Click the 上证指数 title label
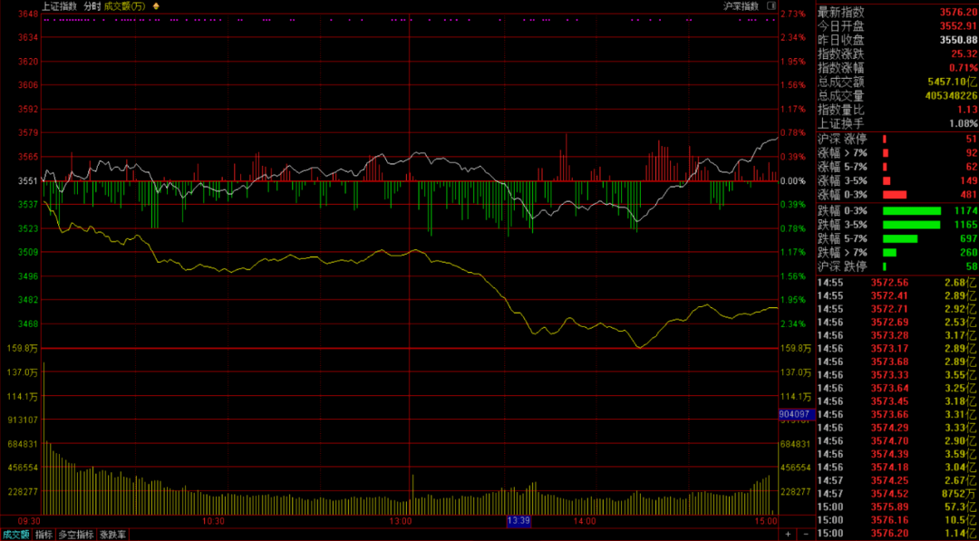Viewport: 979px width, 541px height. click(x=59, y=6)
